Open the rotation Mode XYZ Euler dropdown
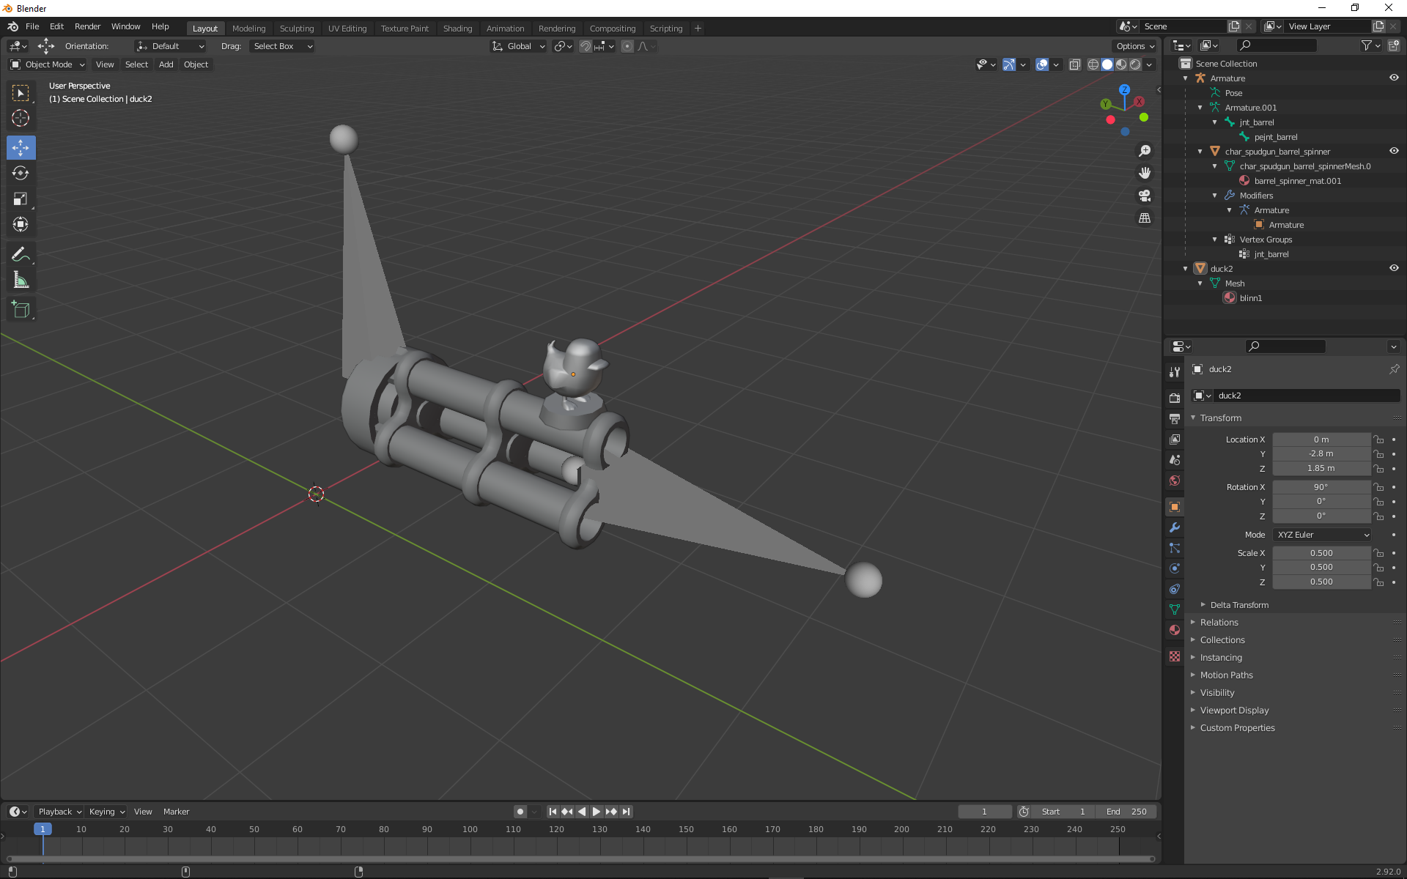The image size is (1407, 879). 1322,535
